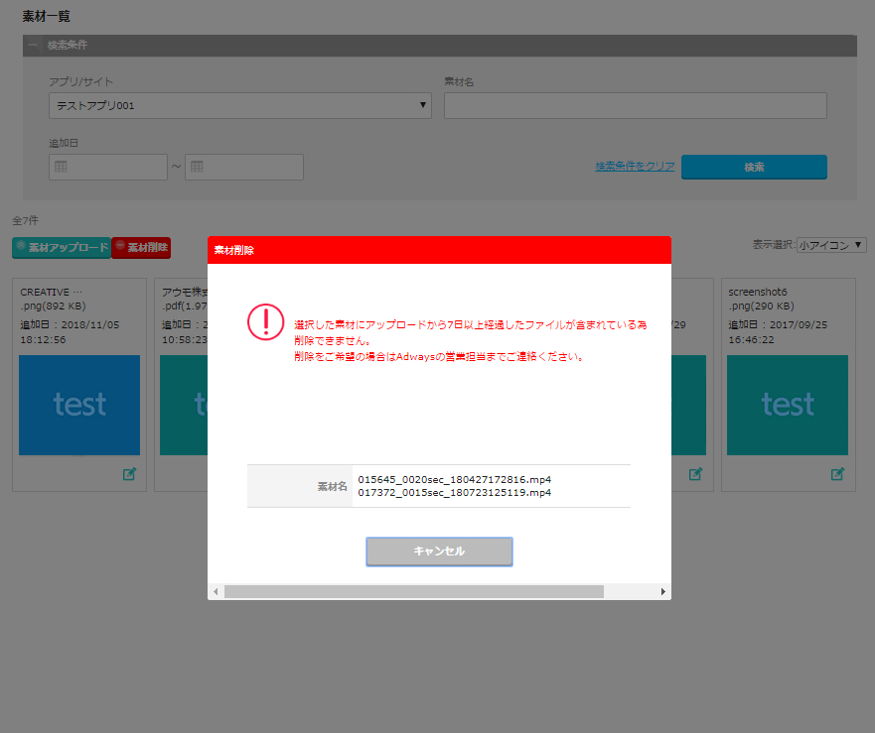
Task: Click the right arrow of the dialog scrollbar
Action: tap(662, 591)
